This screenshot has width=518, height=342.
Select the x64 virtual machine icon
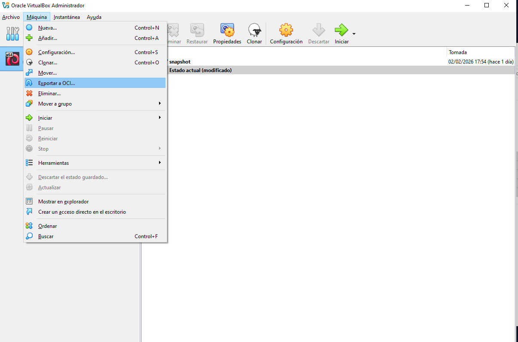tap(12, 59)
